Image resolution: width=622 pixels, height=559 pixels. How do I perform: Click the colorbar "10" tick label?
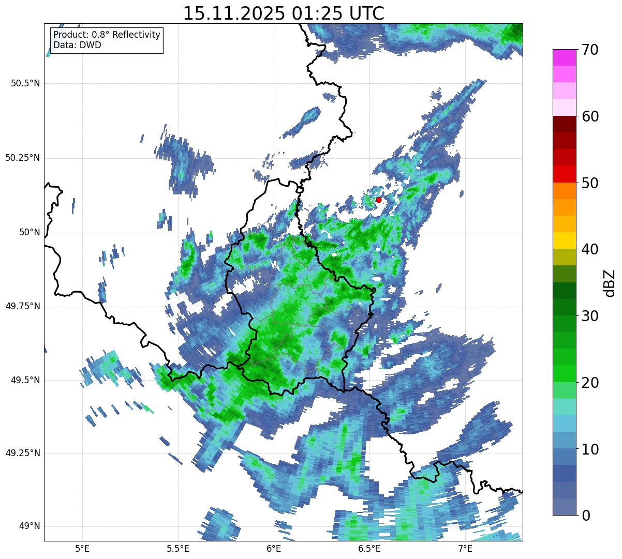[590, 449]
